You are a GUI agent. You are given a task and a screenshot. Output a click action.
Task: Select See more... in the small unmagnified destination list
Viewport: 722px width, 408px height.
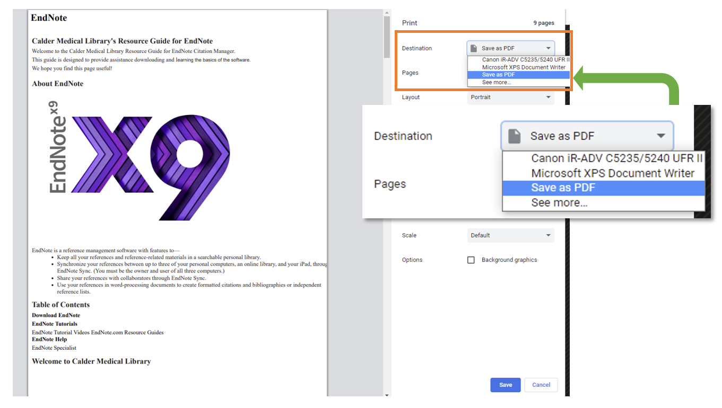[x=519, y=82]
